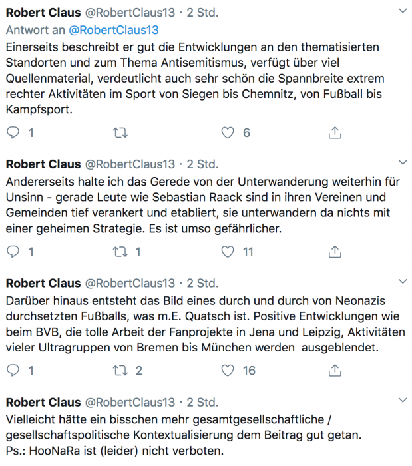
Task: Open the chevron menu on the Neonazis tweet
Action: pyautogui.click(x=403, y=281)
